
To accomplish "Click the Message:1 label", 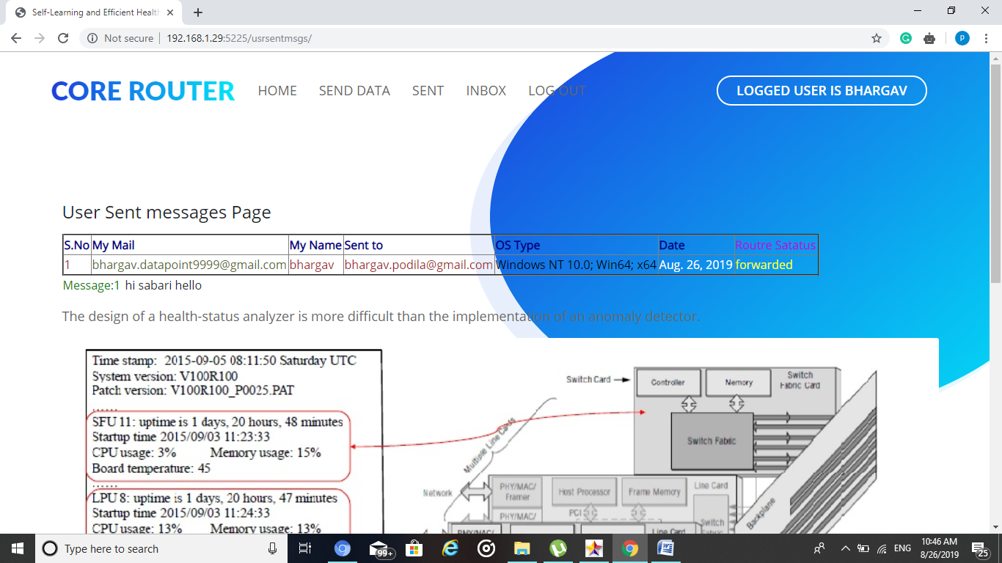I will click(92, 285).
